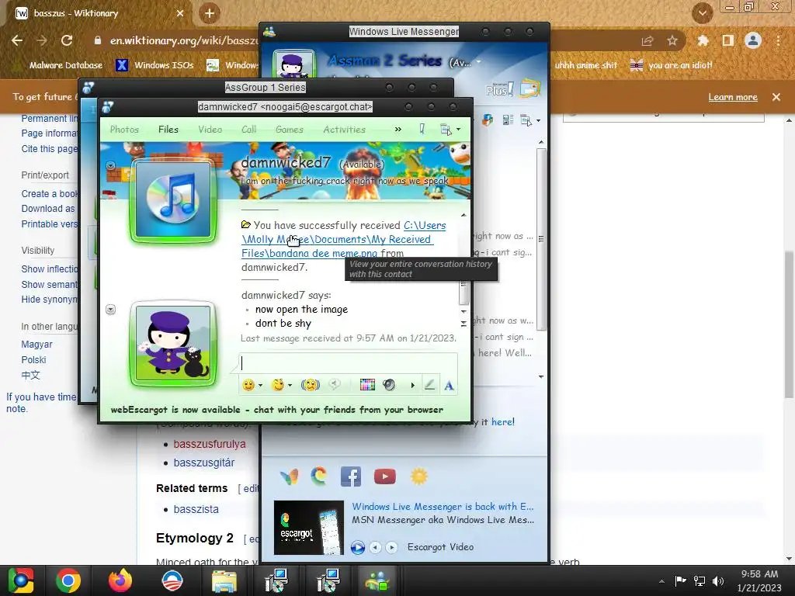Open the basszusgitár link on Wiktionary
The width and height of the screenshot is (795, 596).
204,463
